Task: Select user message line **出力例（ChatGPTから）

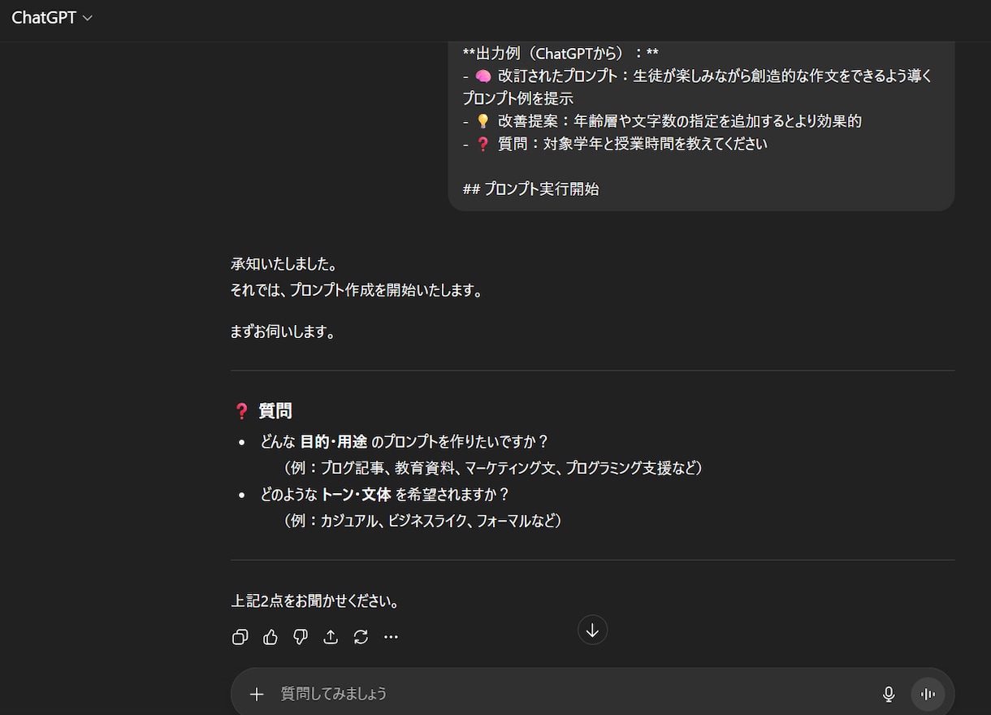Action: click(x=560, y=53)
